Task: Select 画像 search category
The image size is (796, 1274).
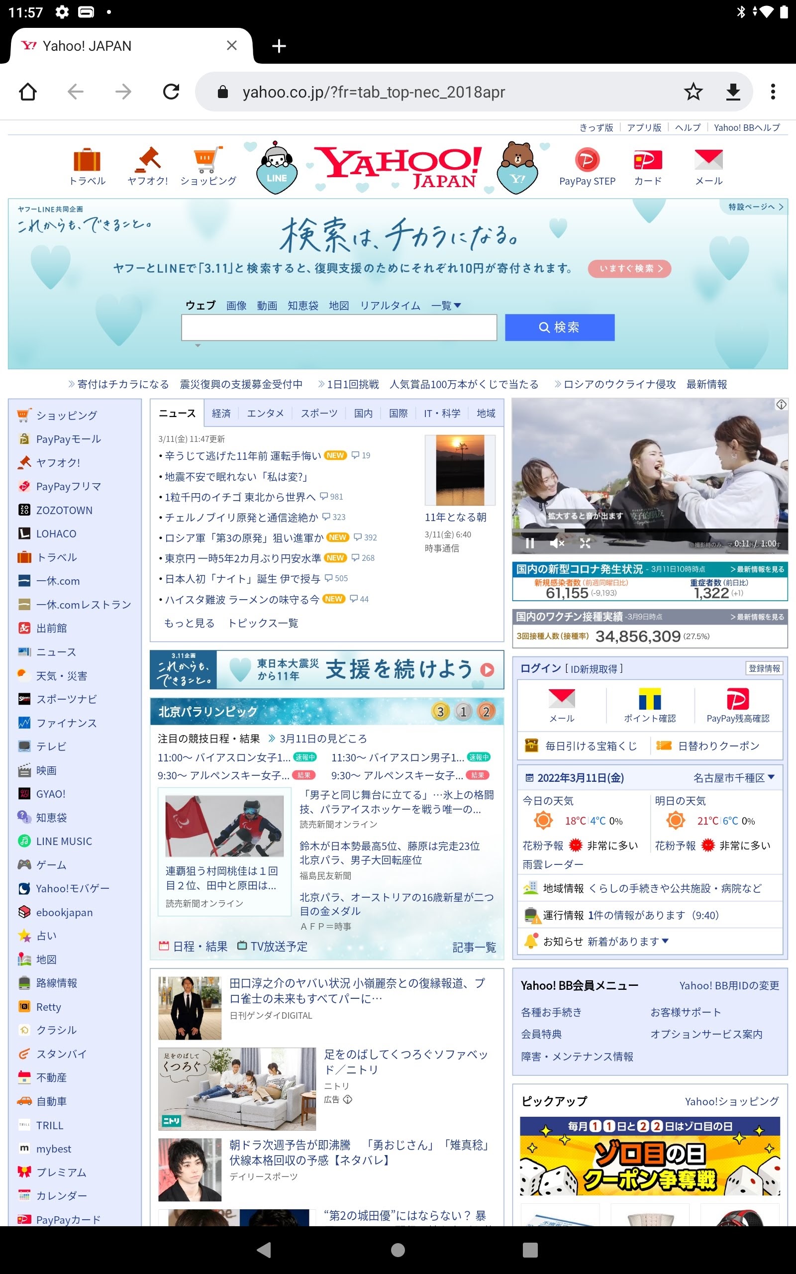Action: [x=236, y=306]
